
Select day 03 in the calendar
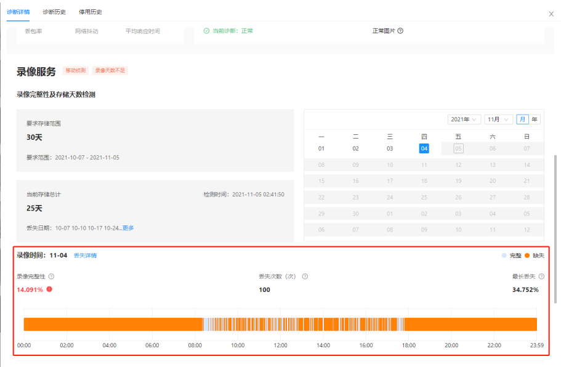(390, 148)
